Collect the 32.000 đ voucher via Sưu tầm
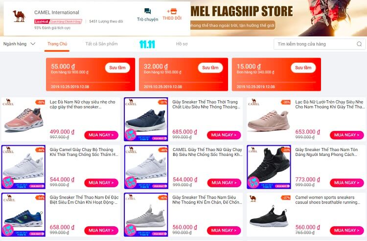Screen dimensions: 367x241 [210, 67]
